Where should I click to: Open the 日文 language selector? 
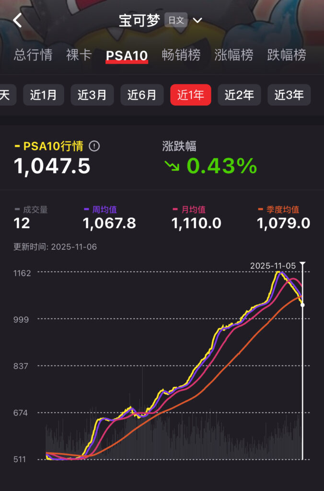pos(175,21)
